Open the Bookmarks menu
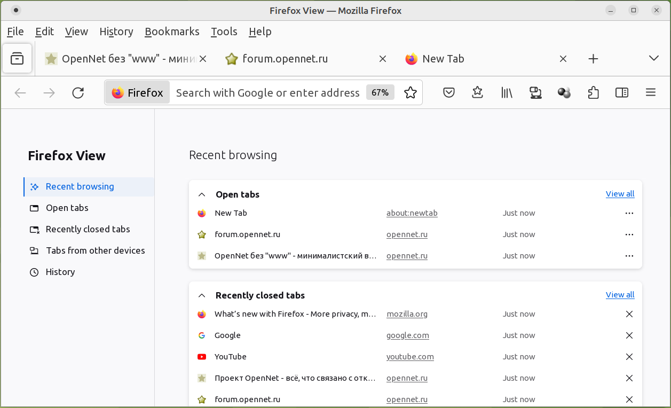The image size is (671, 408). [x=172, y=32]
